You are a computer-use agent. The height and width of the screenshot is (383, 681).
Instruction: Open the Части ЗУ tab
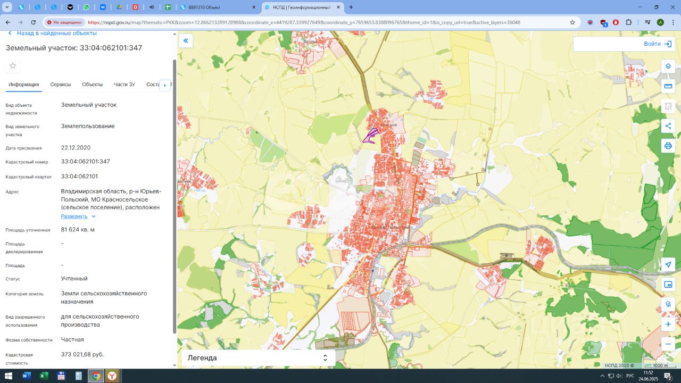pos(124,85)
